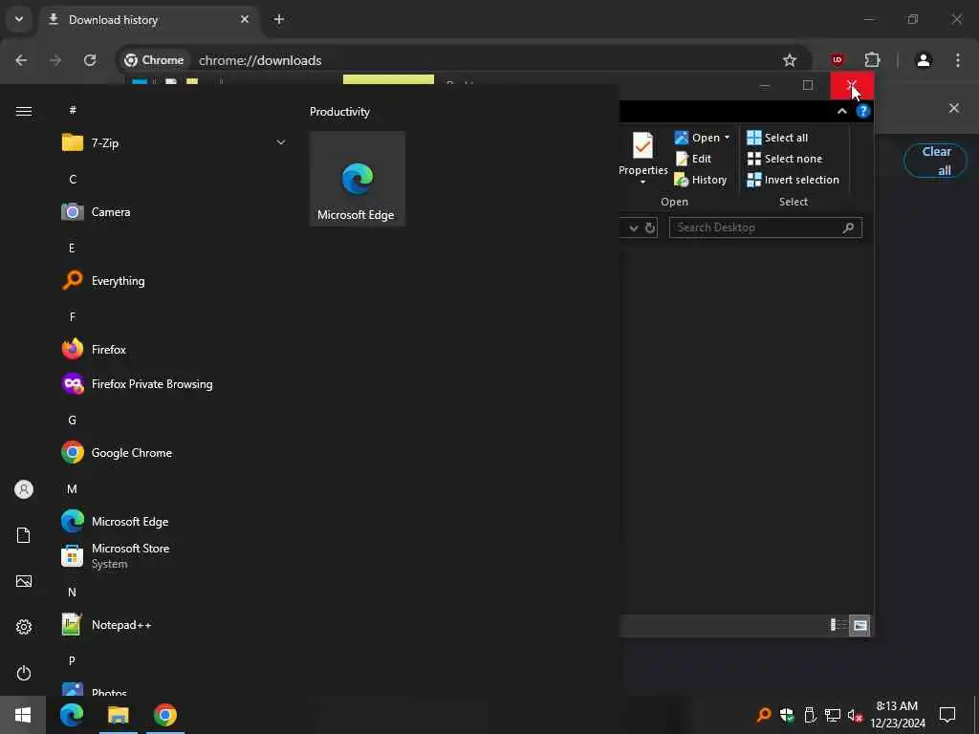979x734 pixels.
Task: Open Chrome extensions puzzle icon
Action: (872, 60)
